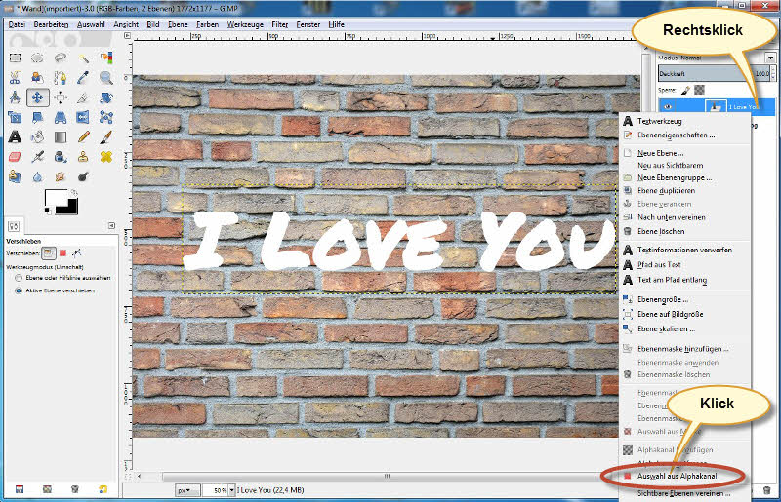Toggle visibility eye of 'I Love You' layer

(x=668, y=107)
